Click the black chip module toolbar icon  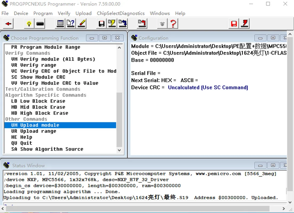tap(40, 24)
